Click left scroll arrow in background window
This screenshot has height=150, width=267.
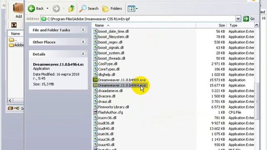[10, 100]
